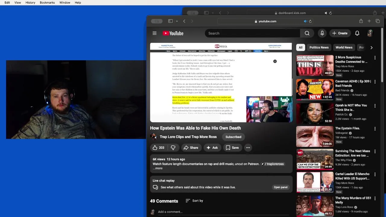Open Safari share sheet in the YouTube window
Viewport: 386px width, 217px height.
[x=361, y=21]
